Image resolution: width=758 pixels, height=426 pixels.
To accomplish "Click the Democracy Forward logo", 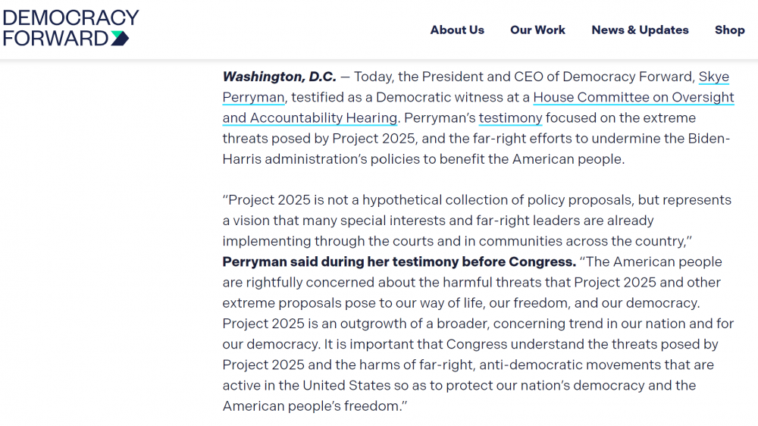I will (70, 27).
